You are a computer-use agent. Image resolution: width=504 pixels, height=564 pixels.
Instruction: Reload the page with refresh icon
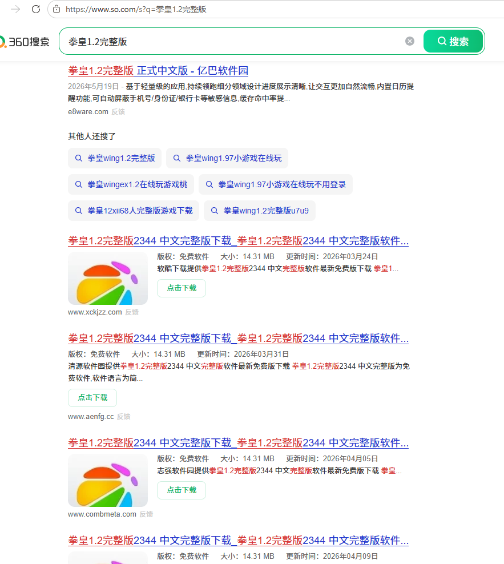point(36,9)
